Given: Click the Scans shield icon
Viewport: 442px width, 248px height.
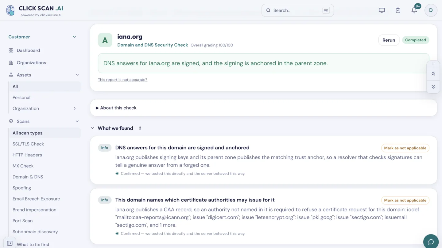Looking at the screenshot, I should coord(11,122).
